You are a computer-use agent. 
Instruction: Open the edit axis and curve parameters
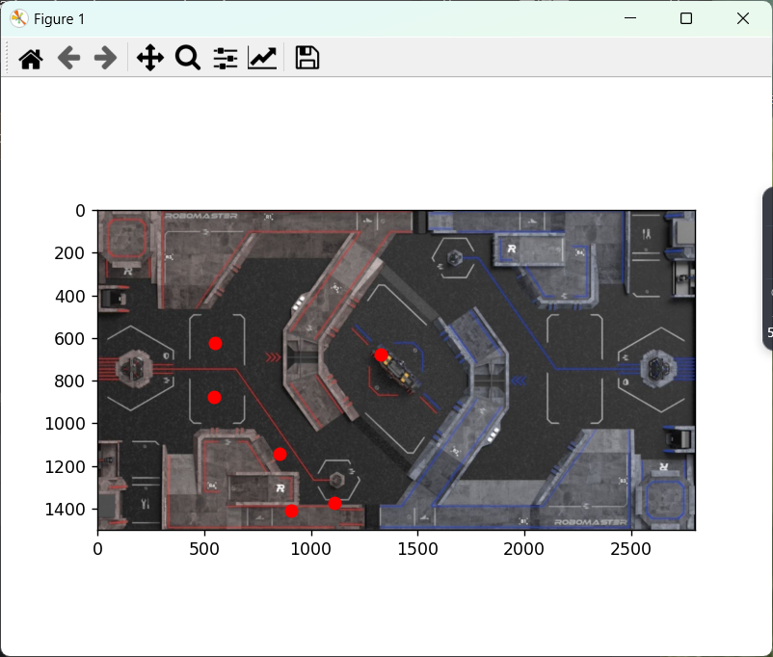point(262,59)
